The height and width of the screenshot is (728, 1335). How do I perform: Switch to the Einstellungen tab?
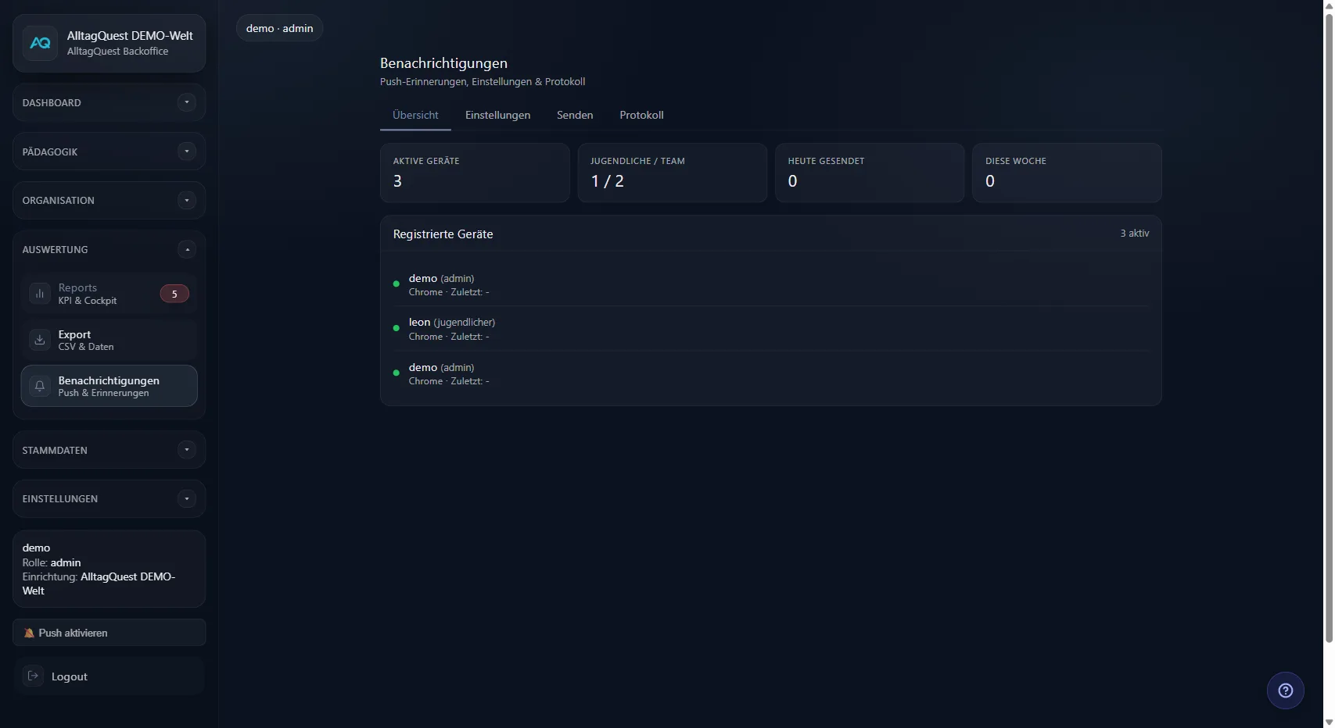click(x=497, y=115)
